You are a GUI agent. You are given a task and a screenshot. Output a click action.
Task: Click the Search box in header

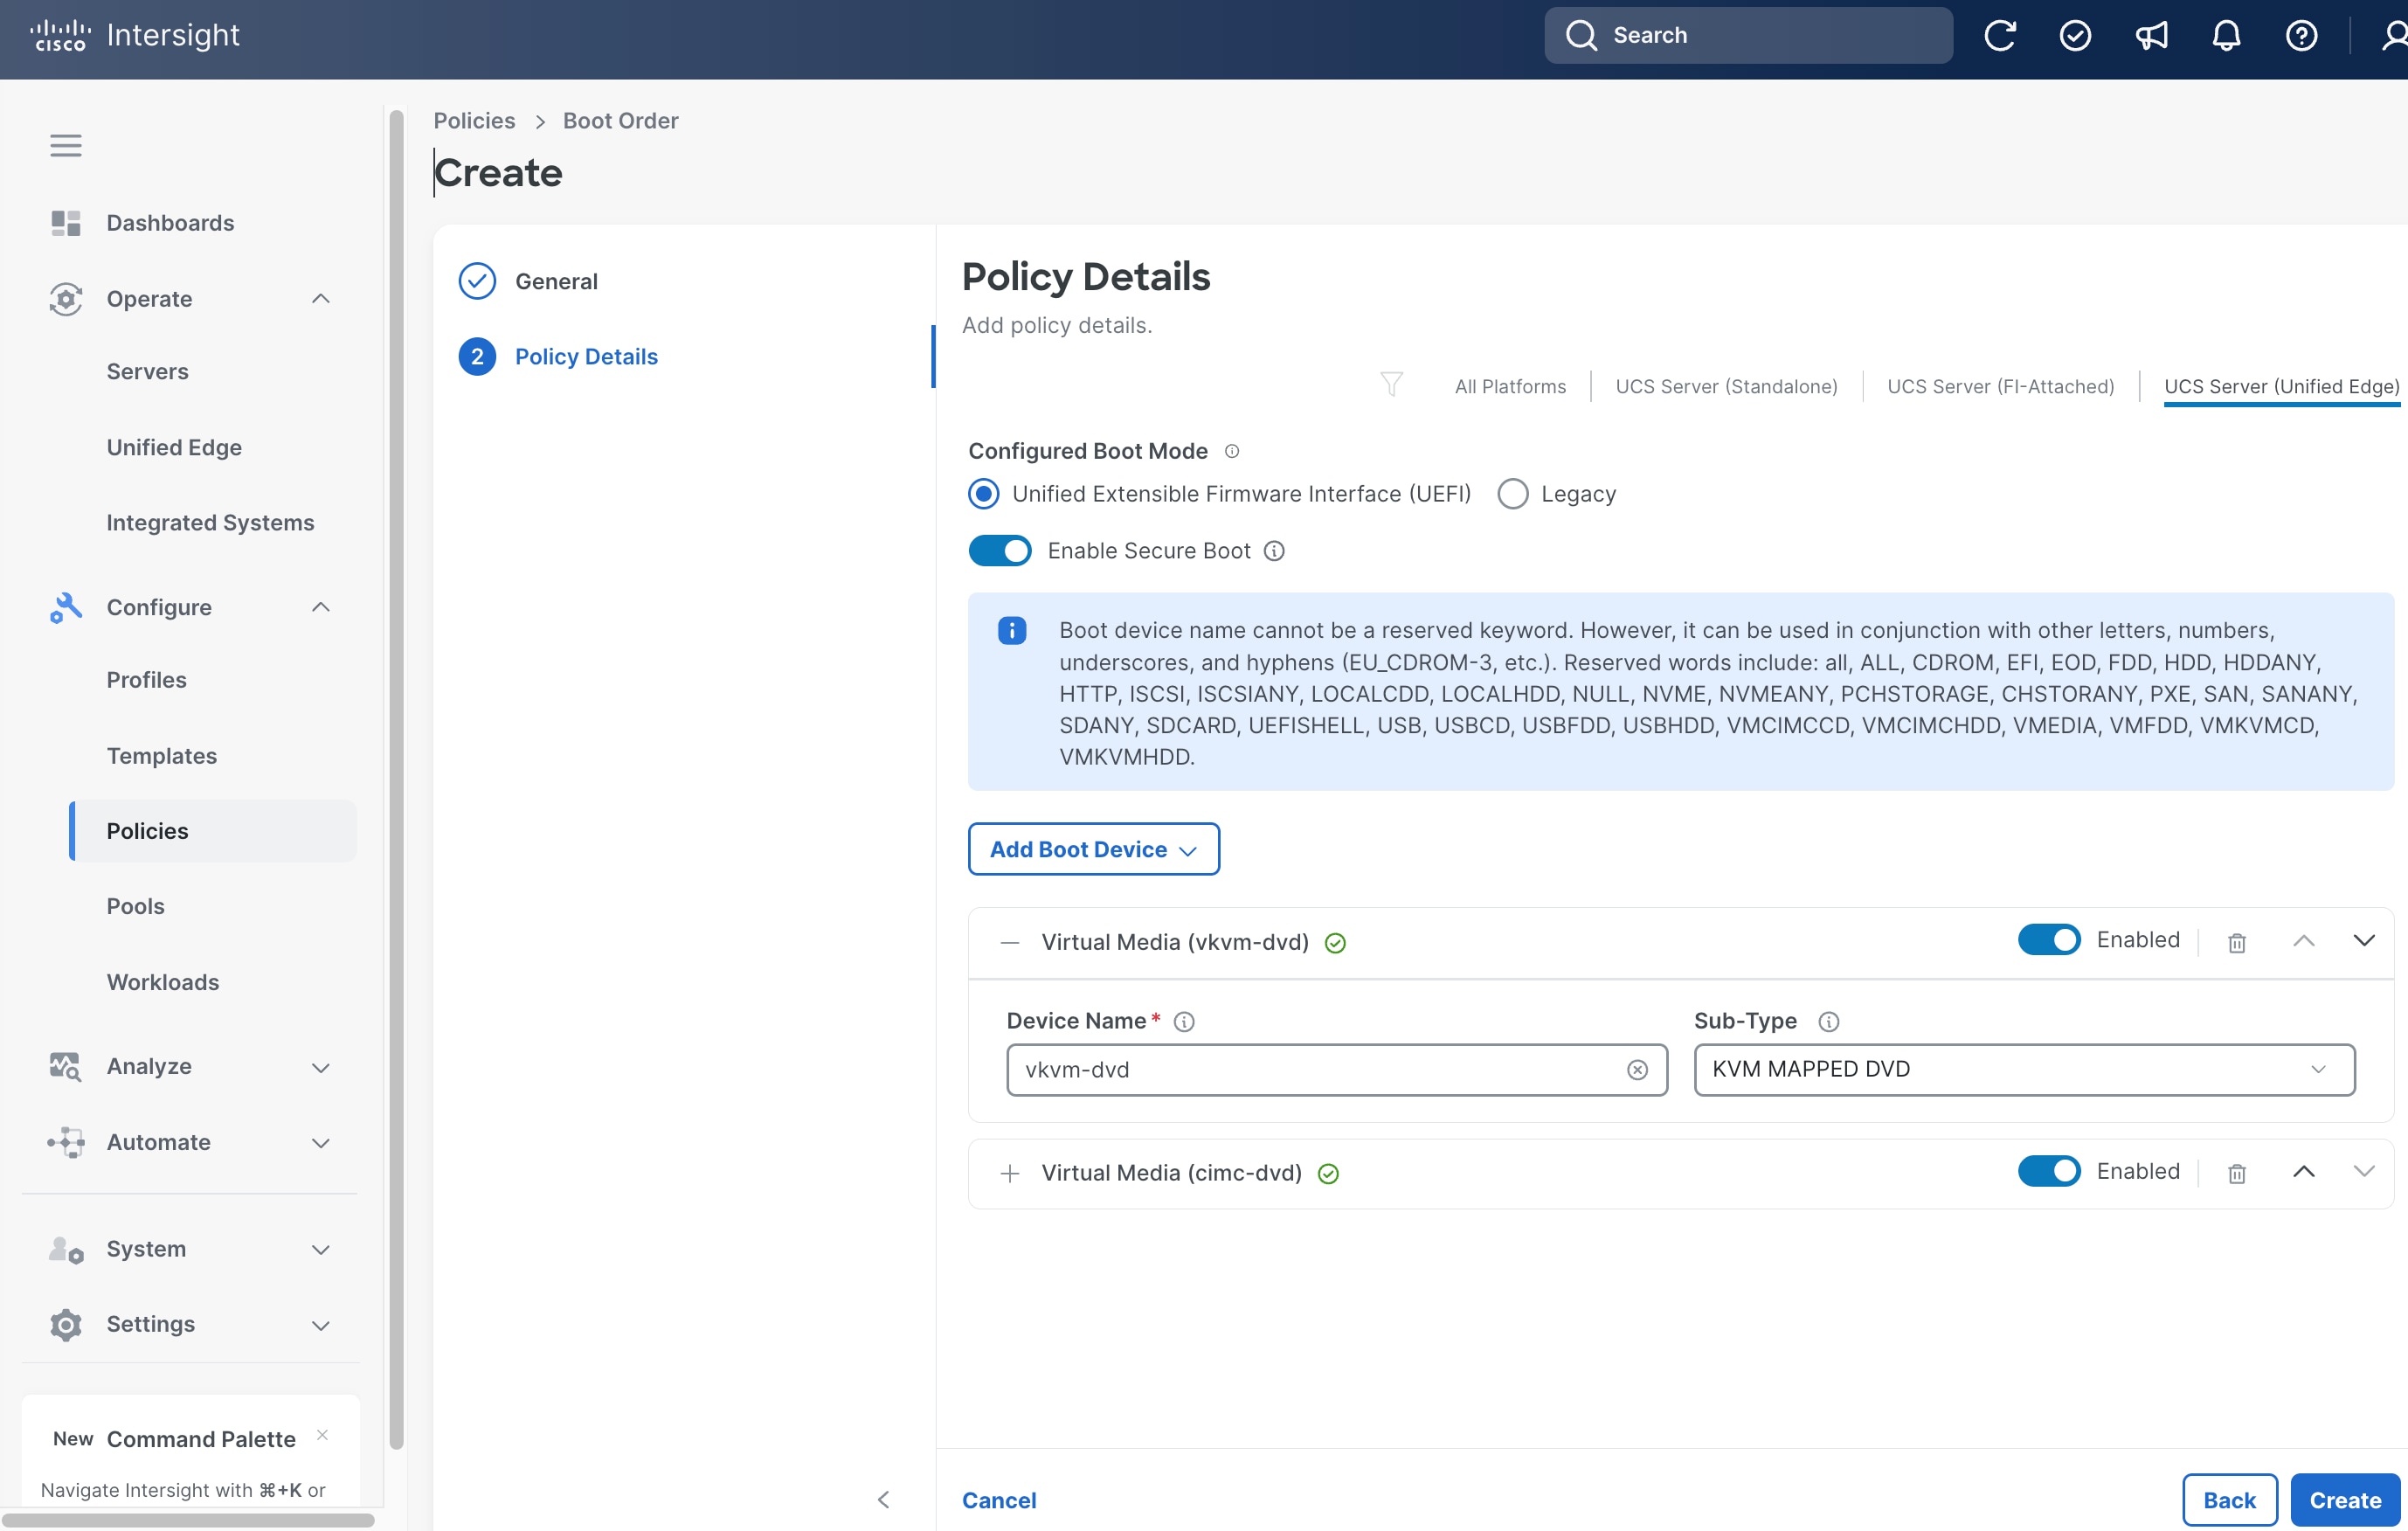pyautogui.click(x=1748, y=35)
